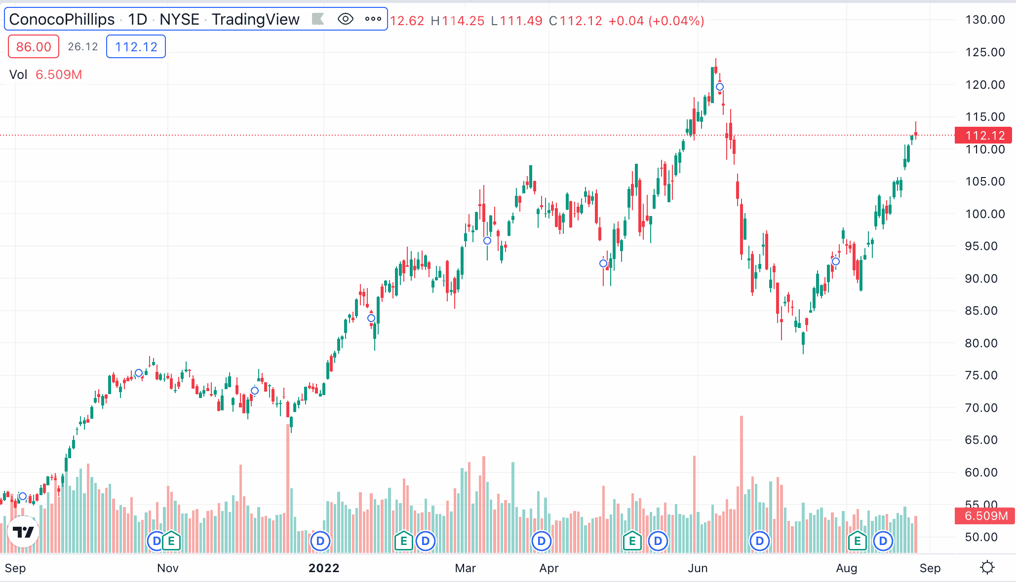Click the dividend D marker in mid February

426,541
